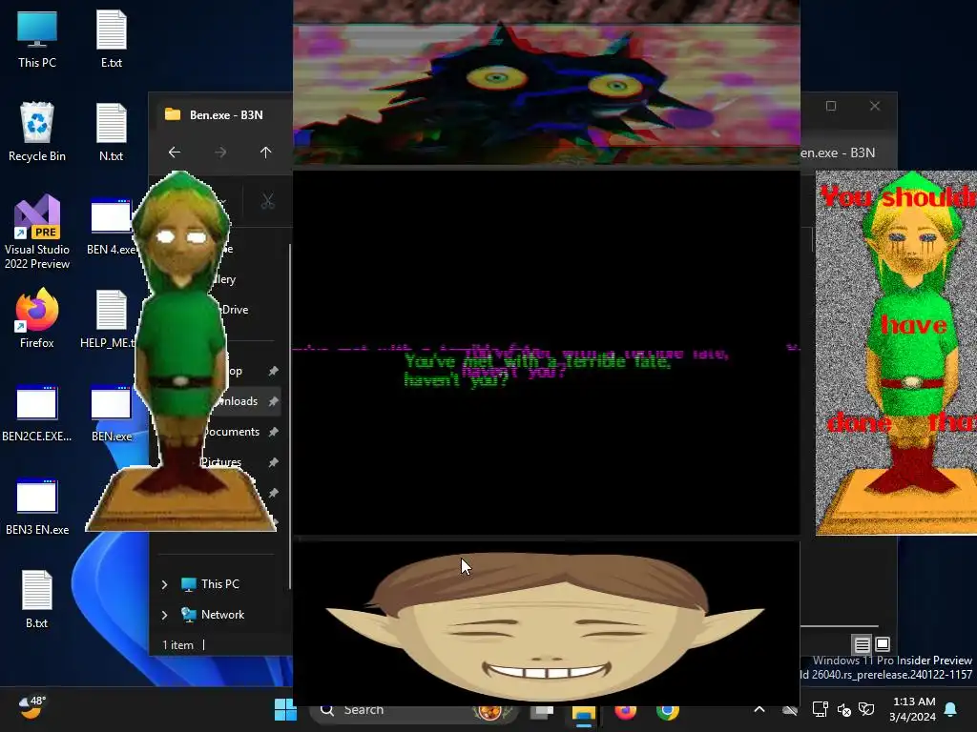
Task: Select the E.txt file on the desktop
Action: tap(112, 40)
